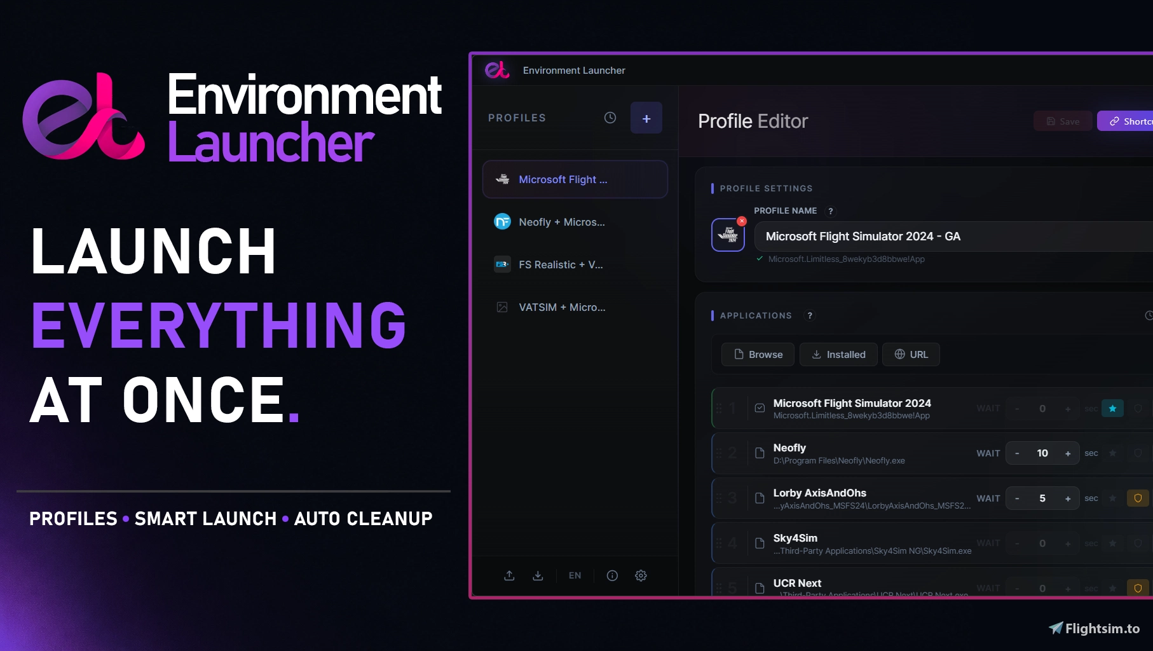Increase Sky4Sim wait time with plus
This screenshot has width=1153, height=651.
1068,544
